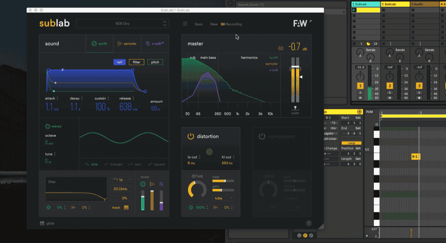Screen dimensions: 446x243
Task: Click the help question mark icon
Action: click(309, 223)
